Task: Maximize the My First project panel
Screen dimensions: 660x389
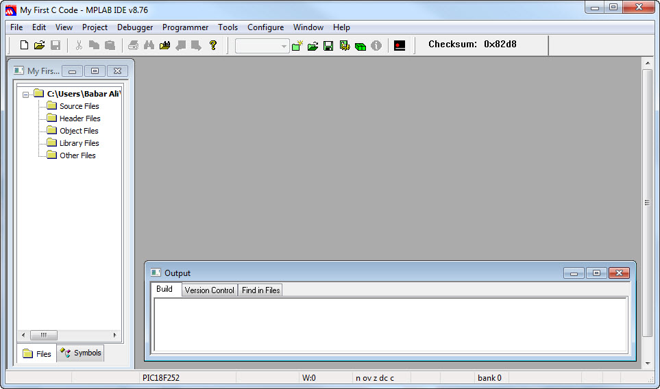Action: (x=95, y=71)
